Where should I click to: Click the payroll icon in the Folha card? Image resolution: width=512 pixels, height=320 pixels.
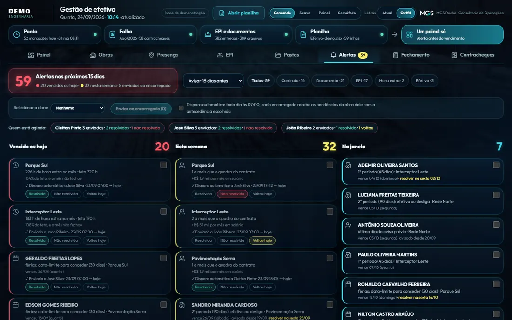(112, 34)
